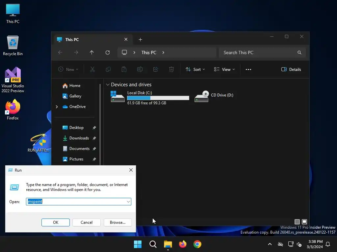Open the Sort dropdown
The width and height of the screenshot is (337, 252).
coord(195,70)
